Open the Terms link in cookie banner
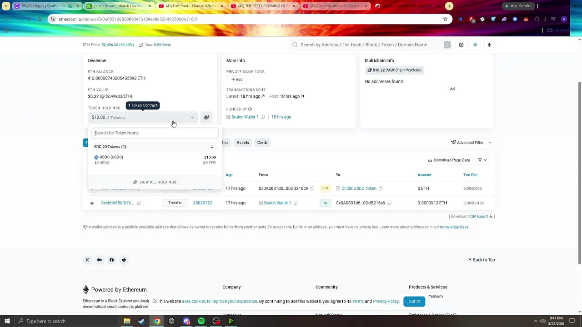 (x=358, y=302)
